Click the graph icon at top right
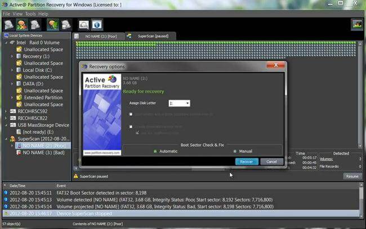 coord(356,24)
